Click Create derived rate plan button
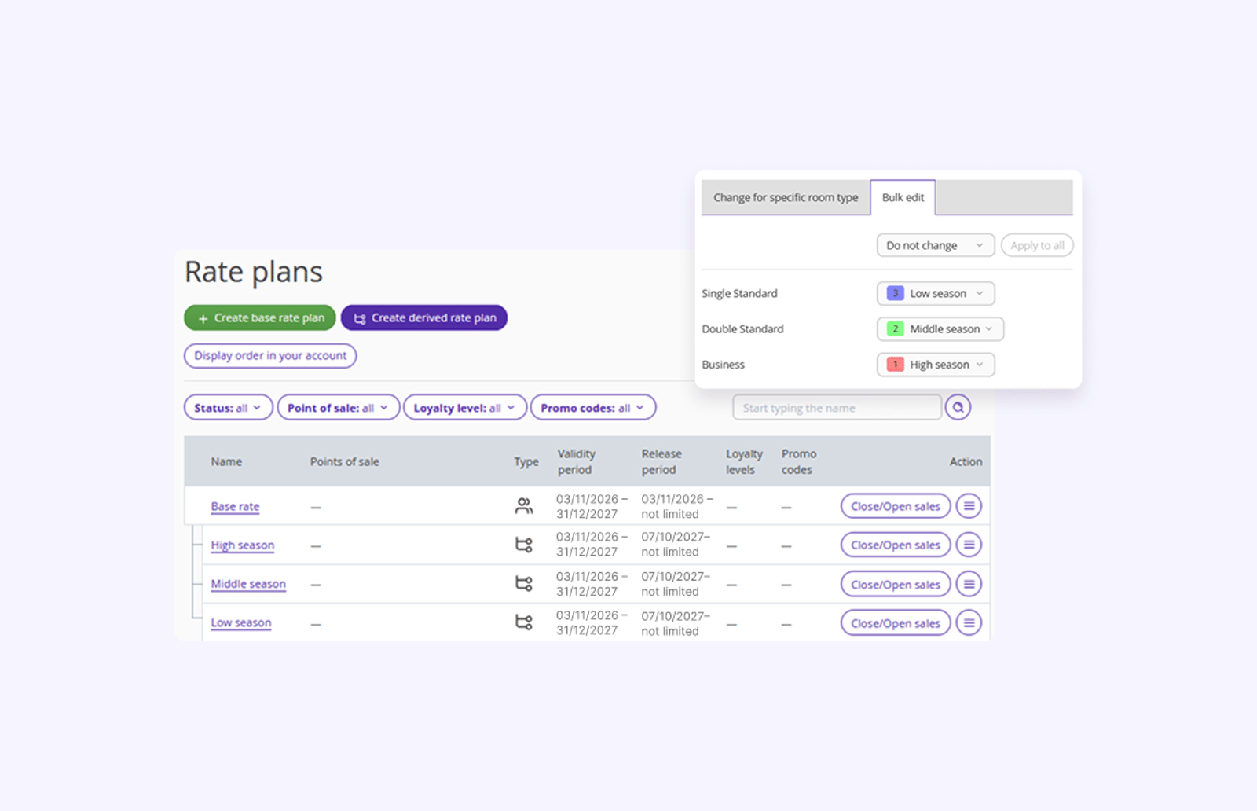The height and width of the screenshot is (811, 1257). (x=424, y=317)
